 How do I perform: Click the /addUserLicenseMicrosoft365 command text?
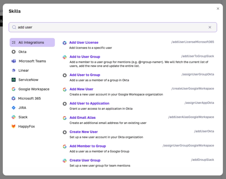click(193, 42)
